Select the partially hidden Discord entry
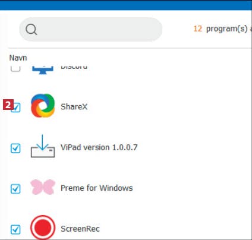Image resolution: width=252 pixels, height=240 pixels. point(74,67)
